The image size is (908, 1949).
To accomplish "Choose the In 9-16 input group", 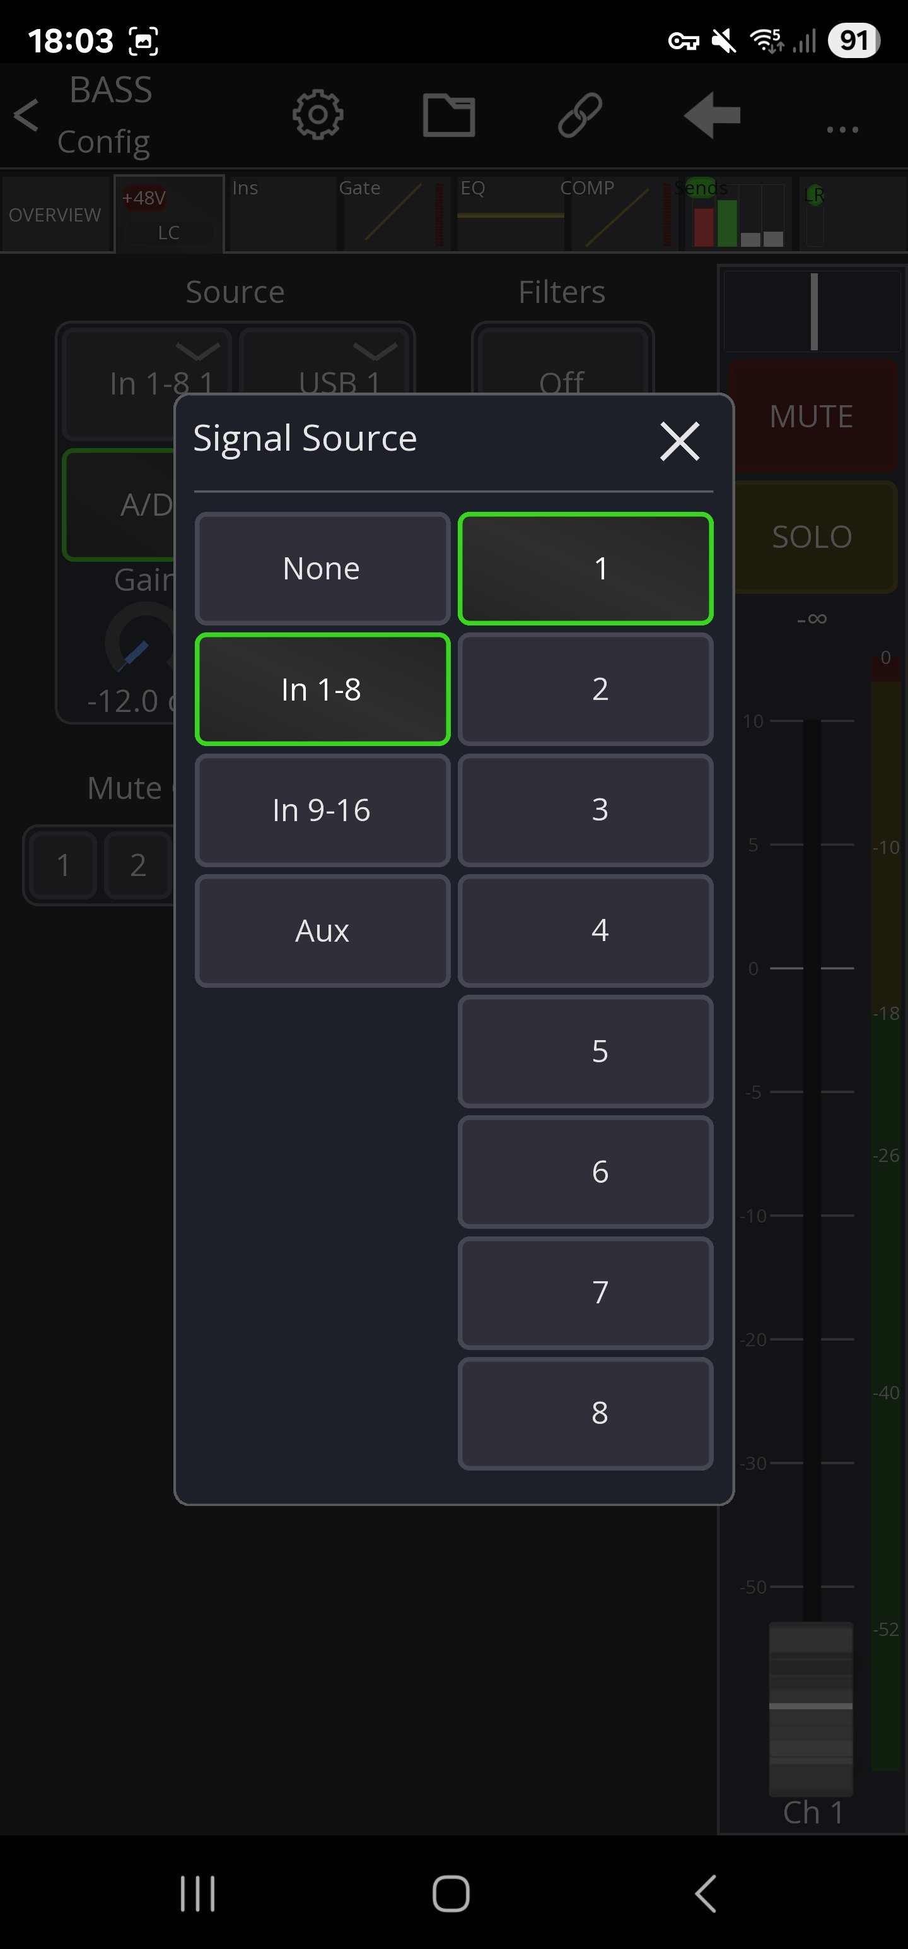I will click(322, 810).
